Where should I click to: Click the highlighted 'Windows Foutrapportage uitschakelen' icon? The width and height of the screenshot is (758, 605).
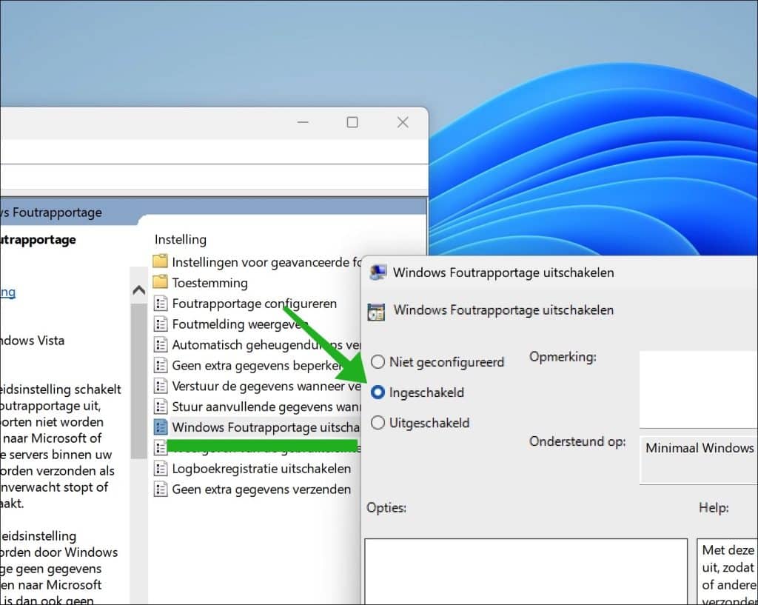(x=161, y=427)
